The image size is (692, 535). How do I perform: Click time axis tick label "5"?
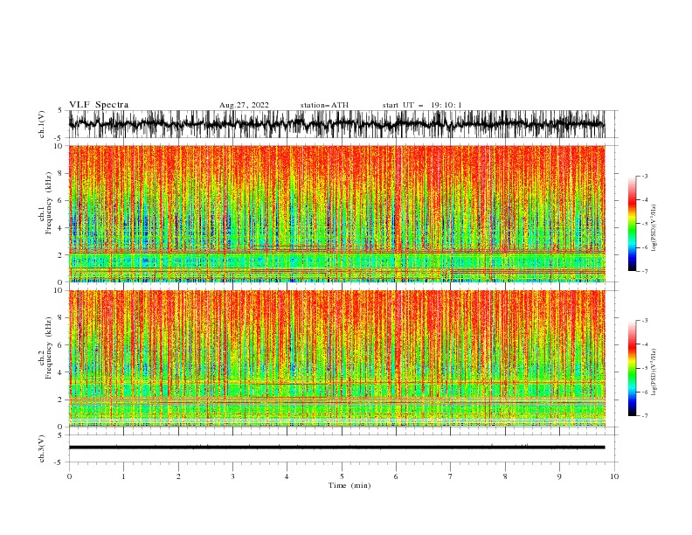point(342,476)
